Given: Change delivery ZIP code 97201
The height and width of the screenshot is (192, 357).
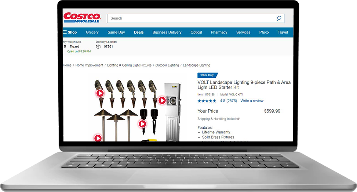Looking at the screenshot, I should click(108, 46).
